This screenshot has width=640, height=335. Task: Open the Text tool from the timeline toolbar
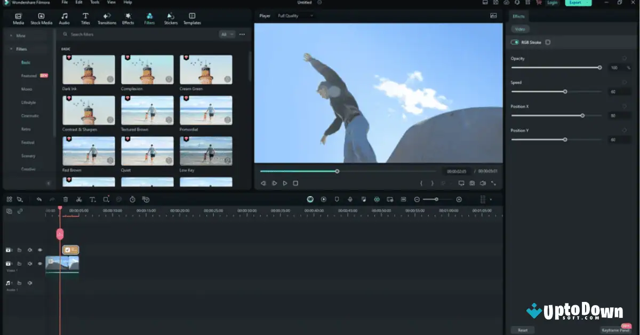coord(92,199)
